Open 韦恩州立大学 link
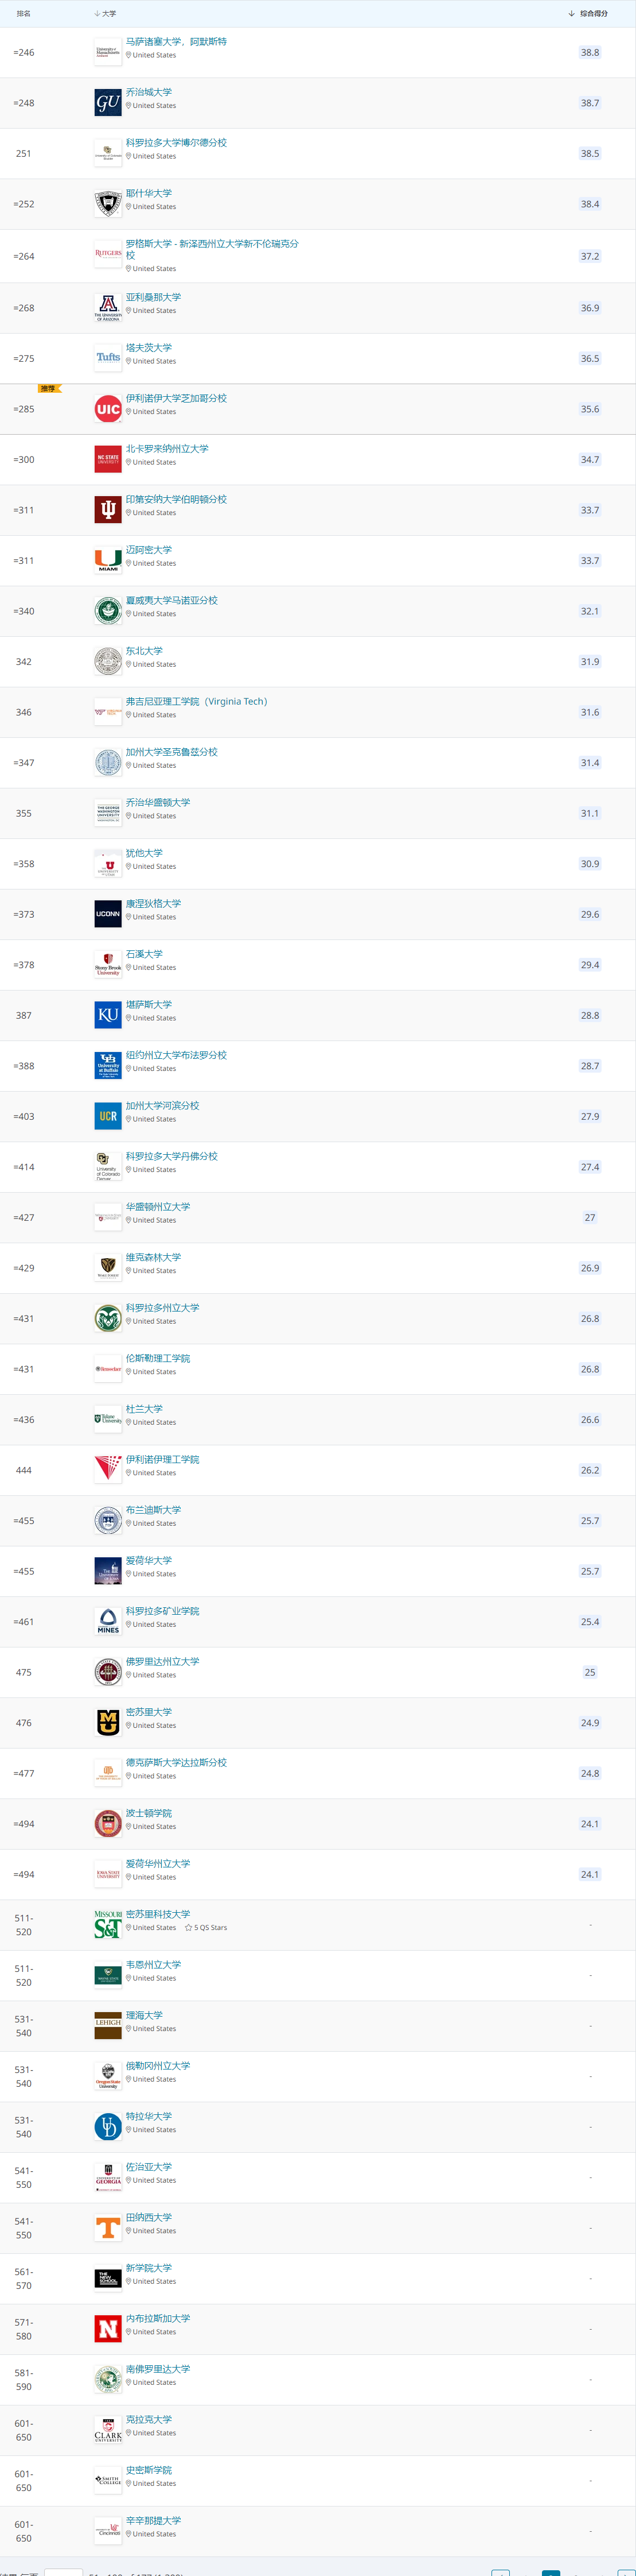The image size is (636, 2576). tap(153, 1964)
